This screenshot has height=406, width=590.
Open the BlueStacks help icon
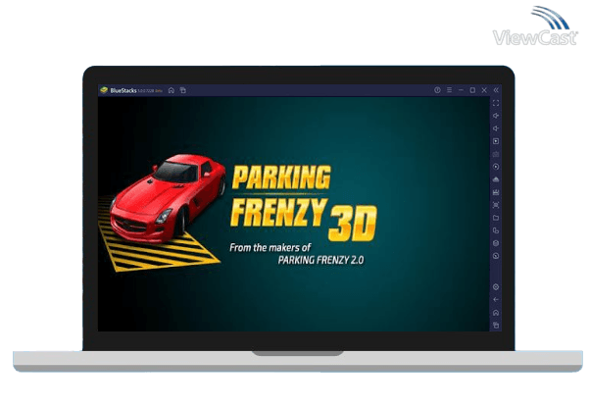[437, 90]
